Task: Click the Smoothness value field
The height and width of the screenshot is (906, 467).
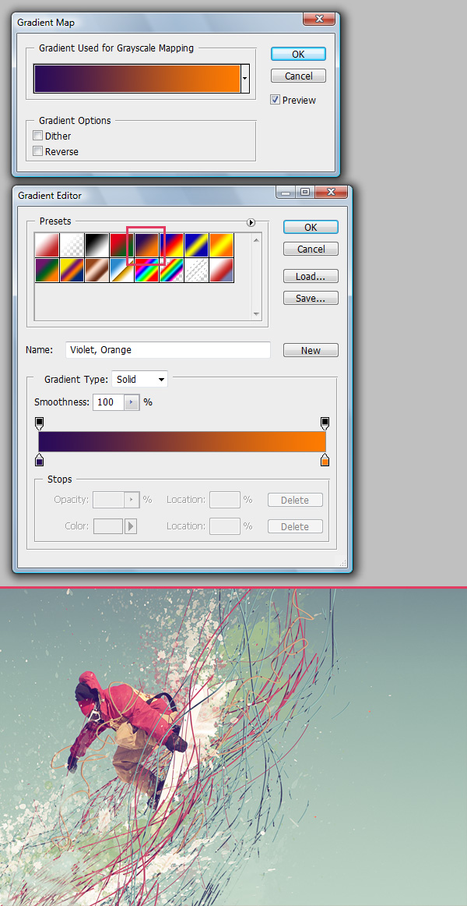Action: pos(109,402)
